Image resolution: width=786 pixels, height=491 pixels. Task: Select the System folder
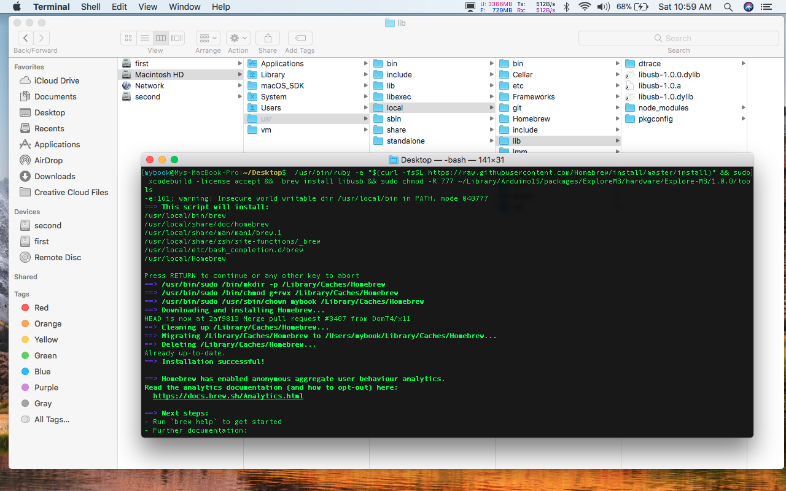click(x=306, y=96)
